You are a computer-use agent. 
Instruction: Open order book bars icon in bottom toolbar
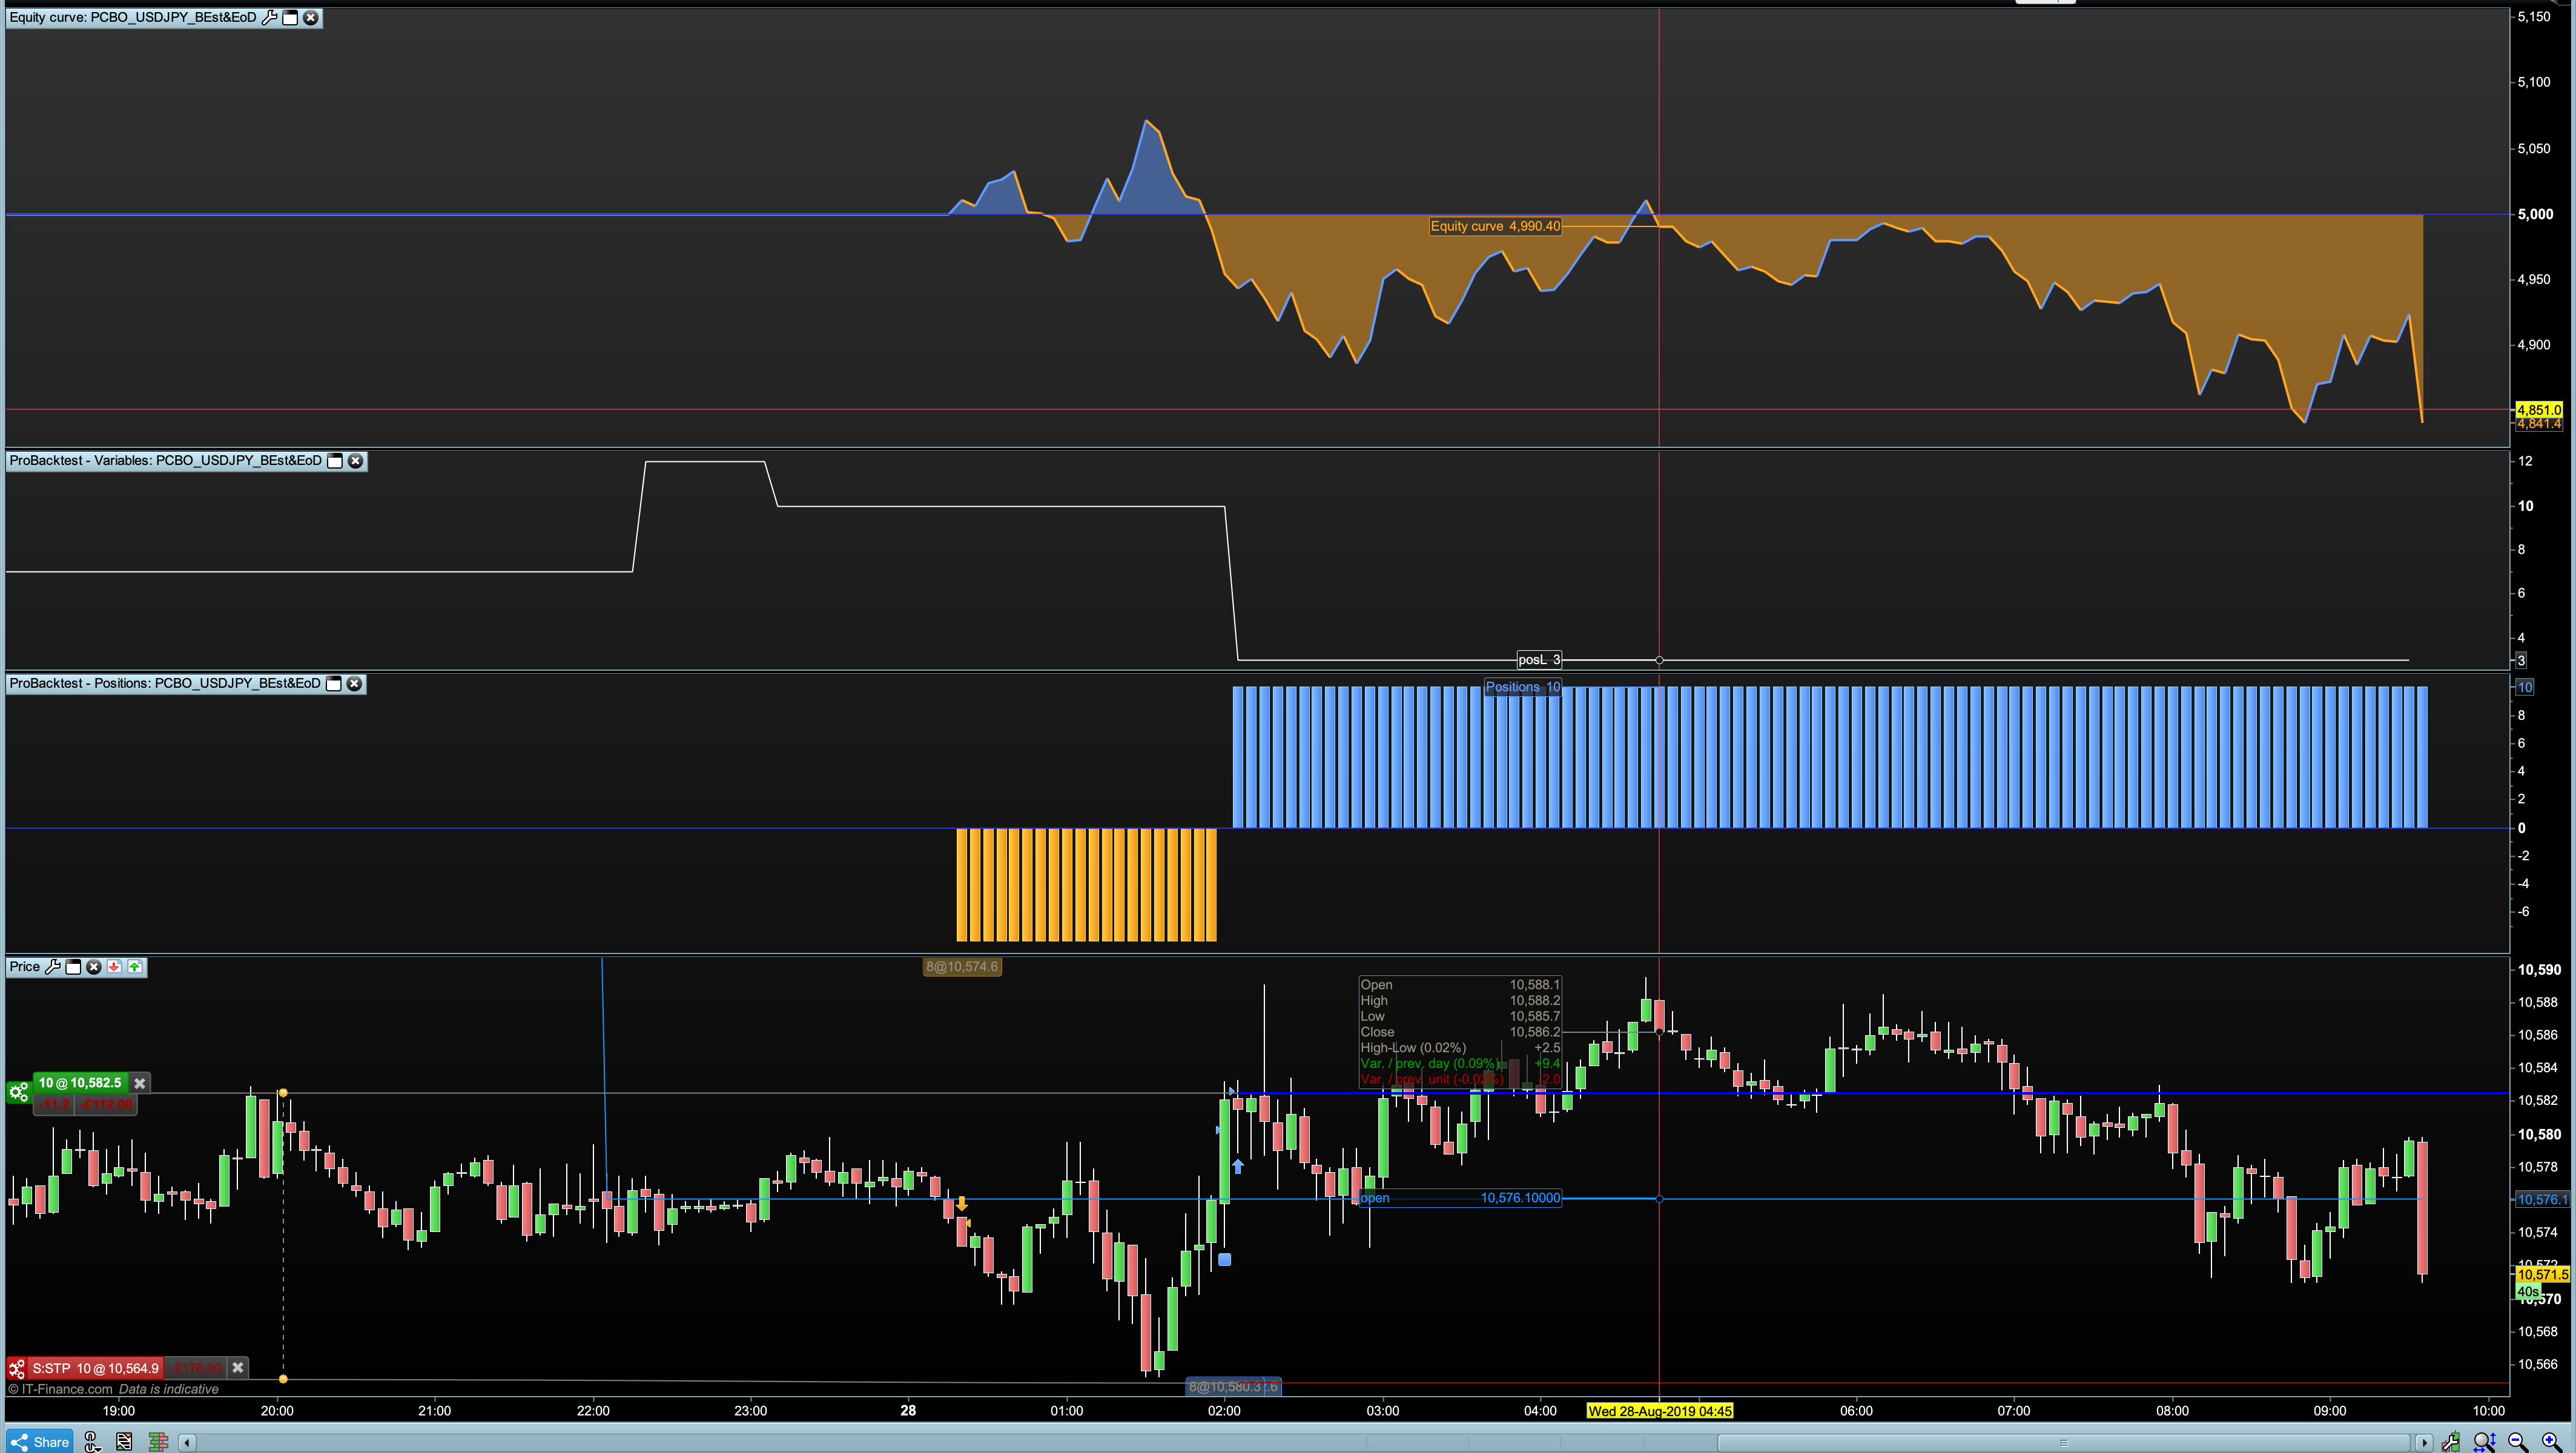[x=158, y=1441]
